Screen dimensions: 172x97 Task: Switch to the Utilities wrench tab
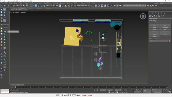coord(164,13)
